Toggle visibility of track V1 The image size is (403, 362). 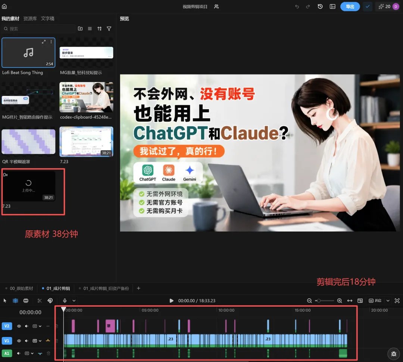click(x=19, y=341)
